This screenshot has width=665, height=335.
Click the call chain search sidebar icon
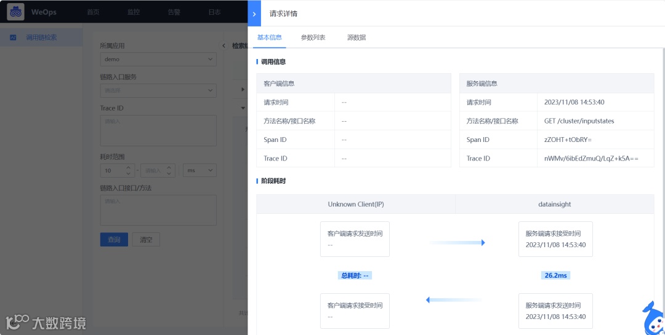click(13, 37)
